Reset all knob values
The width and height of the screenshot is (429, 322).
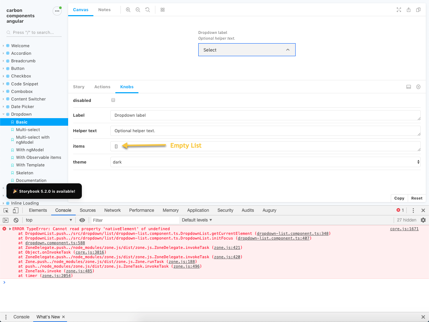(x=416, y=198)
